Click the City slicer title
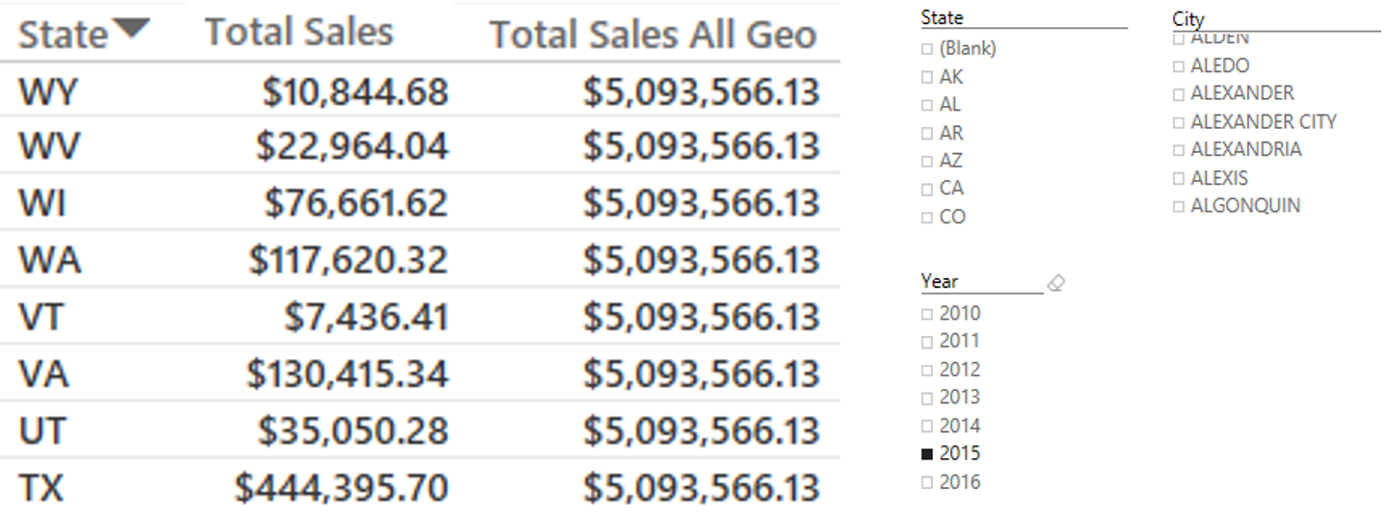 click(x=1188, y=18)
